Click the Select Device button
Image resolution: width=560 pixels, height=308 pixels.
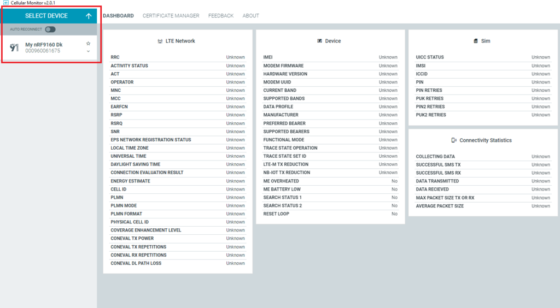click(49, 16)
